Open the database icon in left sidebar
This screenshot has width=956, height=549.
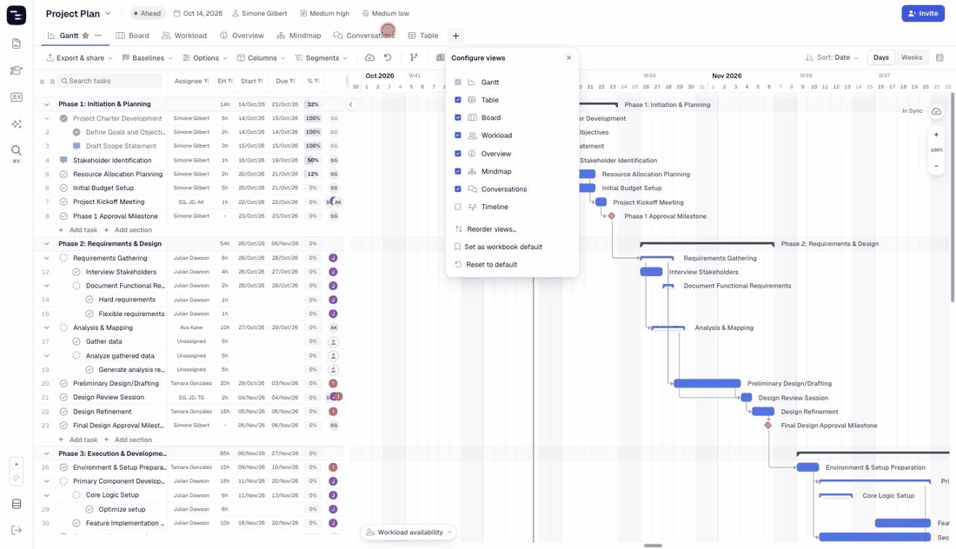17,504
